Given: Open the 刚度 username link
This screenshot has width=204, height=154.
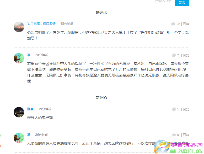Looking at the screenshot, I should (x=30, y=109).
